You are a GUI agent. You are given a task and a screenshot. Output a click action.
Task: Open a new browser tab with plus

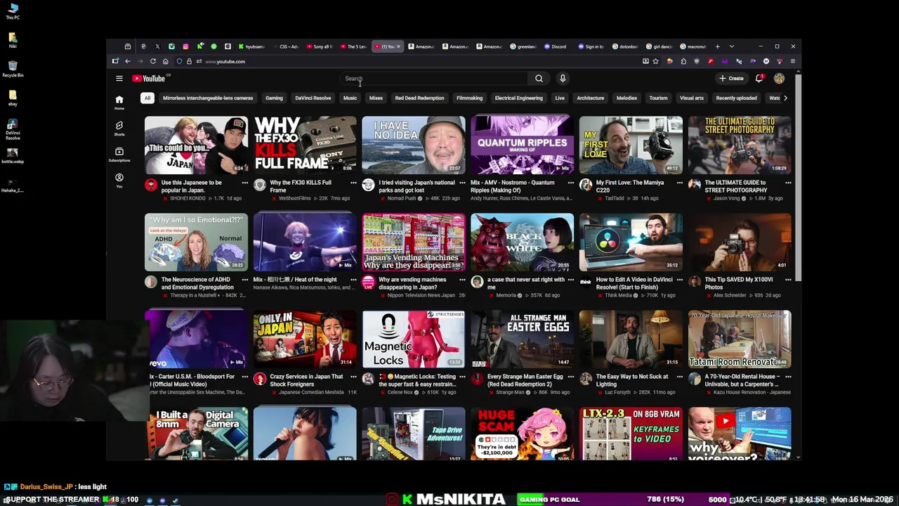(x=717, y=46)
